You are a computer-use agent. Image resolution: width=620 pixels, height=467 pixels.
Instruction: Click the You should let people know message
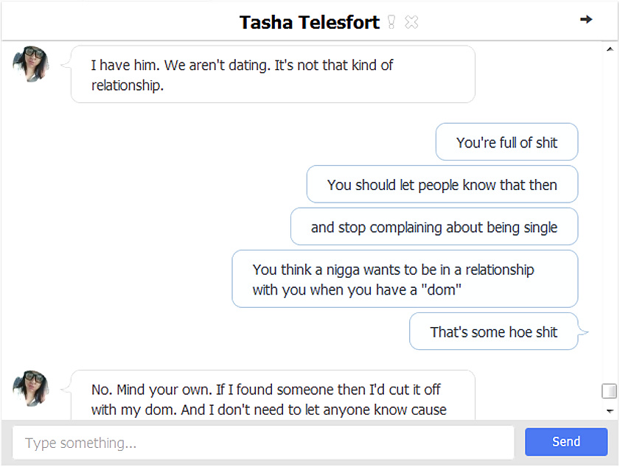click(442, 184)
